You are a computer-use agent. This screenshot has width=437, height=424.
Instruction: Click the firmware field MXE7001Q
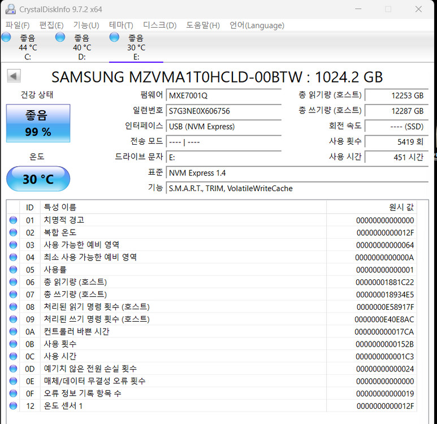coord(223,96)
